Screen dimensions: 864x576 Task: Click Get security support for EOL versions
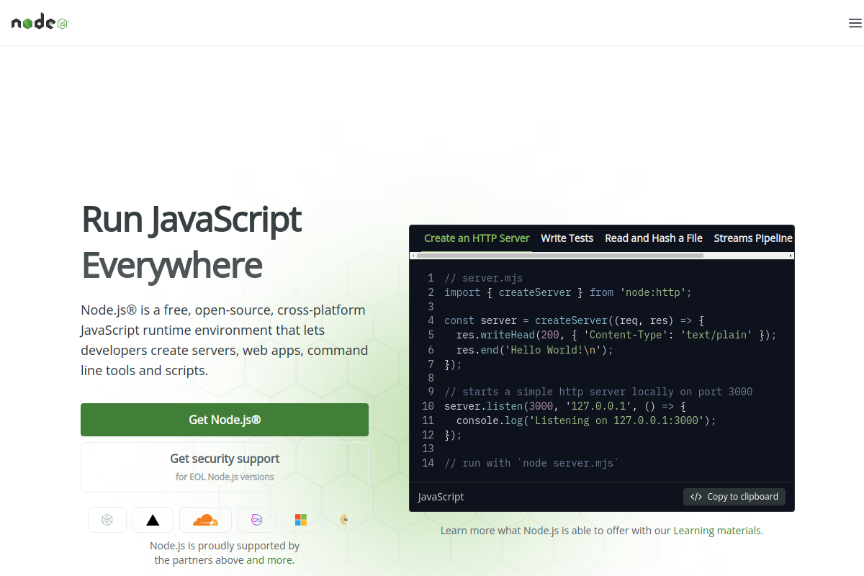[224, 467]
